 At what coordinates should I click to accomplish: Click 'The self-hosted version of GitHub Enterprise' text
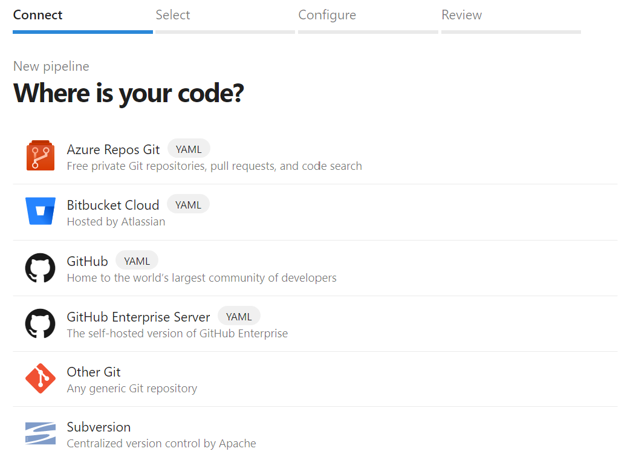(x=177, y=333)
